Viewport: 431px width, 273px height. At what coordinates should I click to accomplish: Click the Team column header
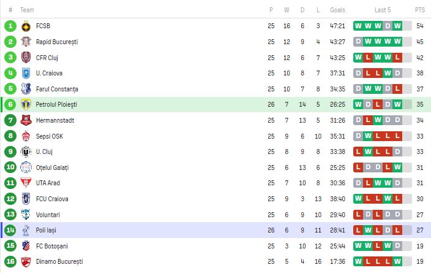click(x=27, y=10)
